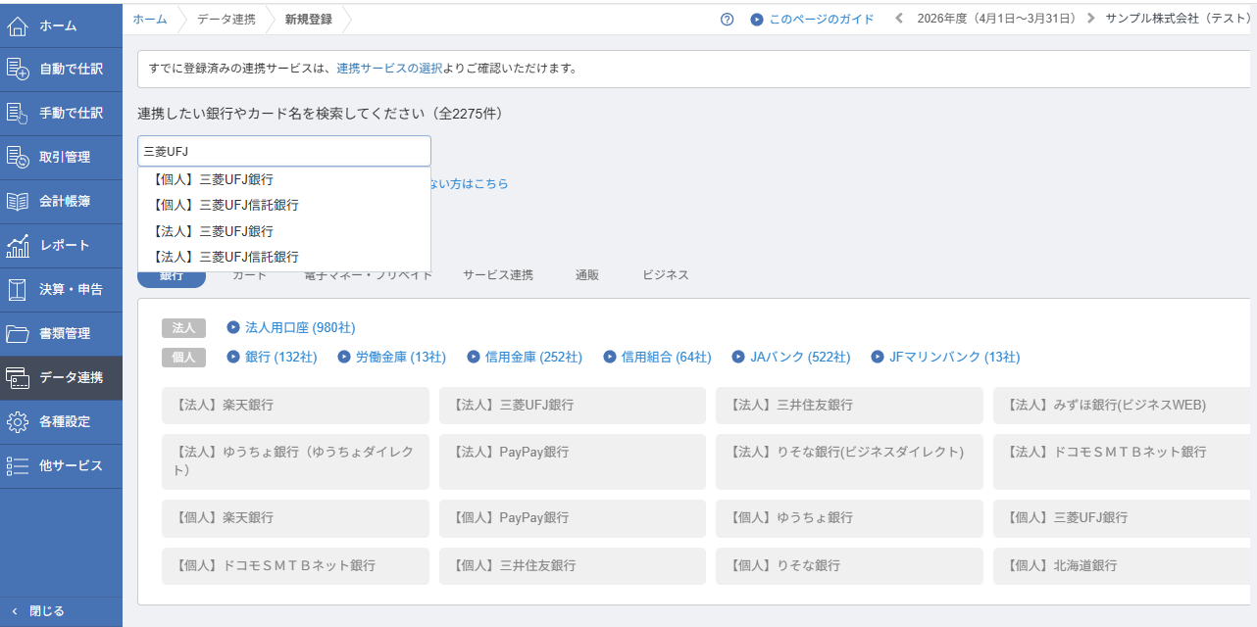Switch to the ビジネス tab
The image size is (1257, 627).
pyautogui.click(x=666, y=275)
